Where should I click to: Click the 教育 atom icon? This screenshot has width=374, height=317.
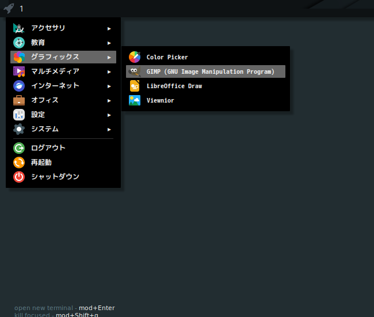19,43
